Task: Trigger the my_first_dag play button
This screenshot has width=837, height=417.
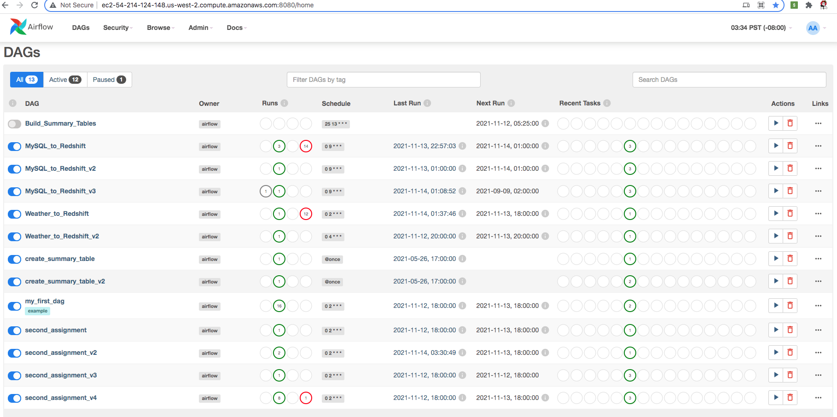Action: (776, 306)
